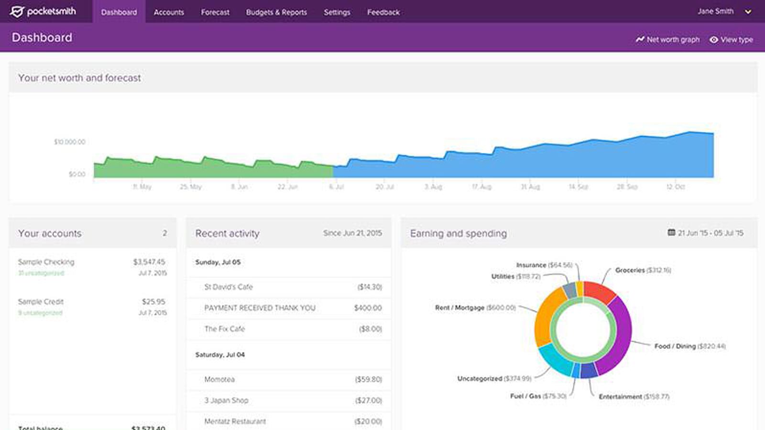Click the PocketSmith logo icon
Viewport: 765px width, 430px height.
pos(17,11)
